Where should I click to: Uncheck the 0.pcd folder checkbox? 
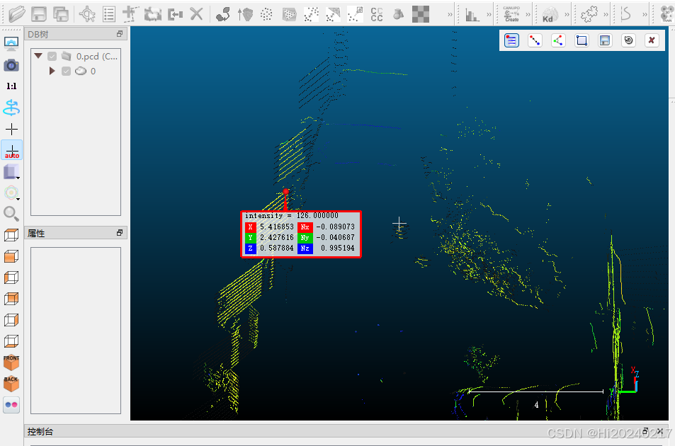pyautogui.click(x=52, y=57)
